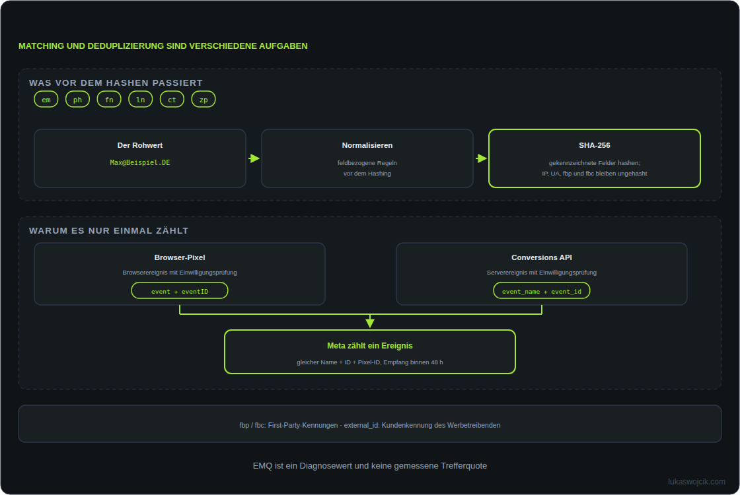
Task: Click the 'ct' parameter pill
Action: pyautogui.click(x=172, y=100)
